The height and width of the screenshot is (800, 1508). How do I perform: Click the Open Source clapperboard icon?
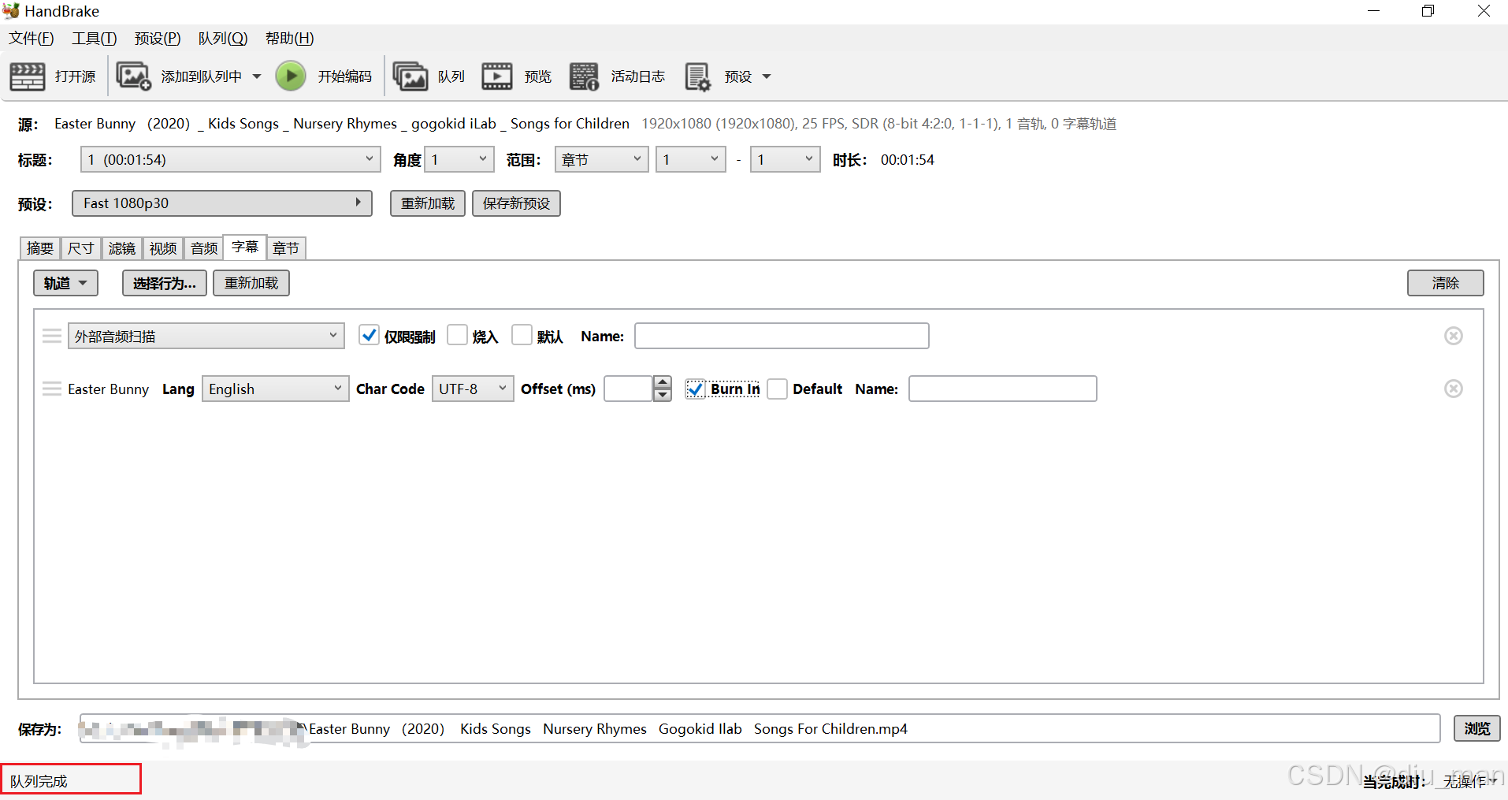tap(27, 76)
